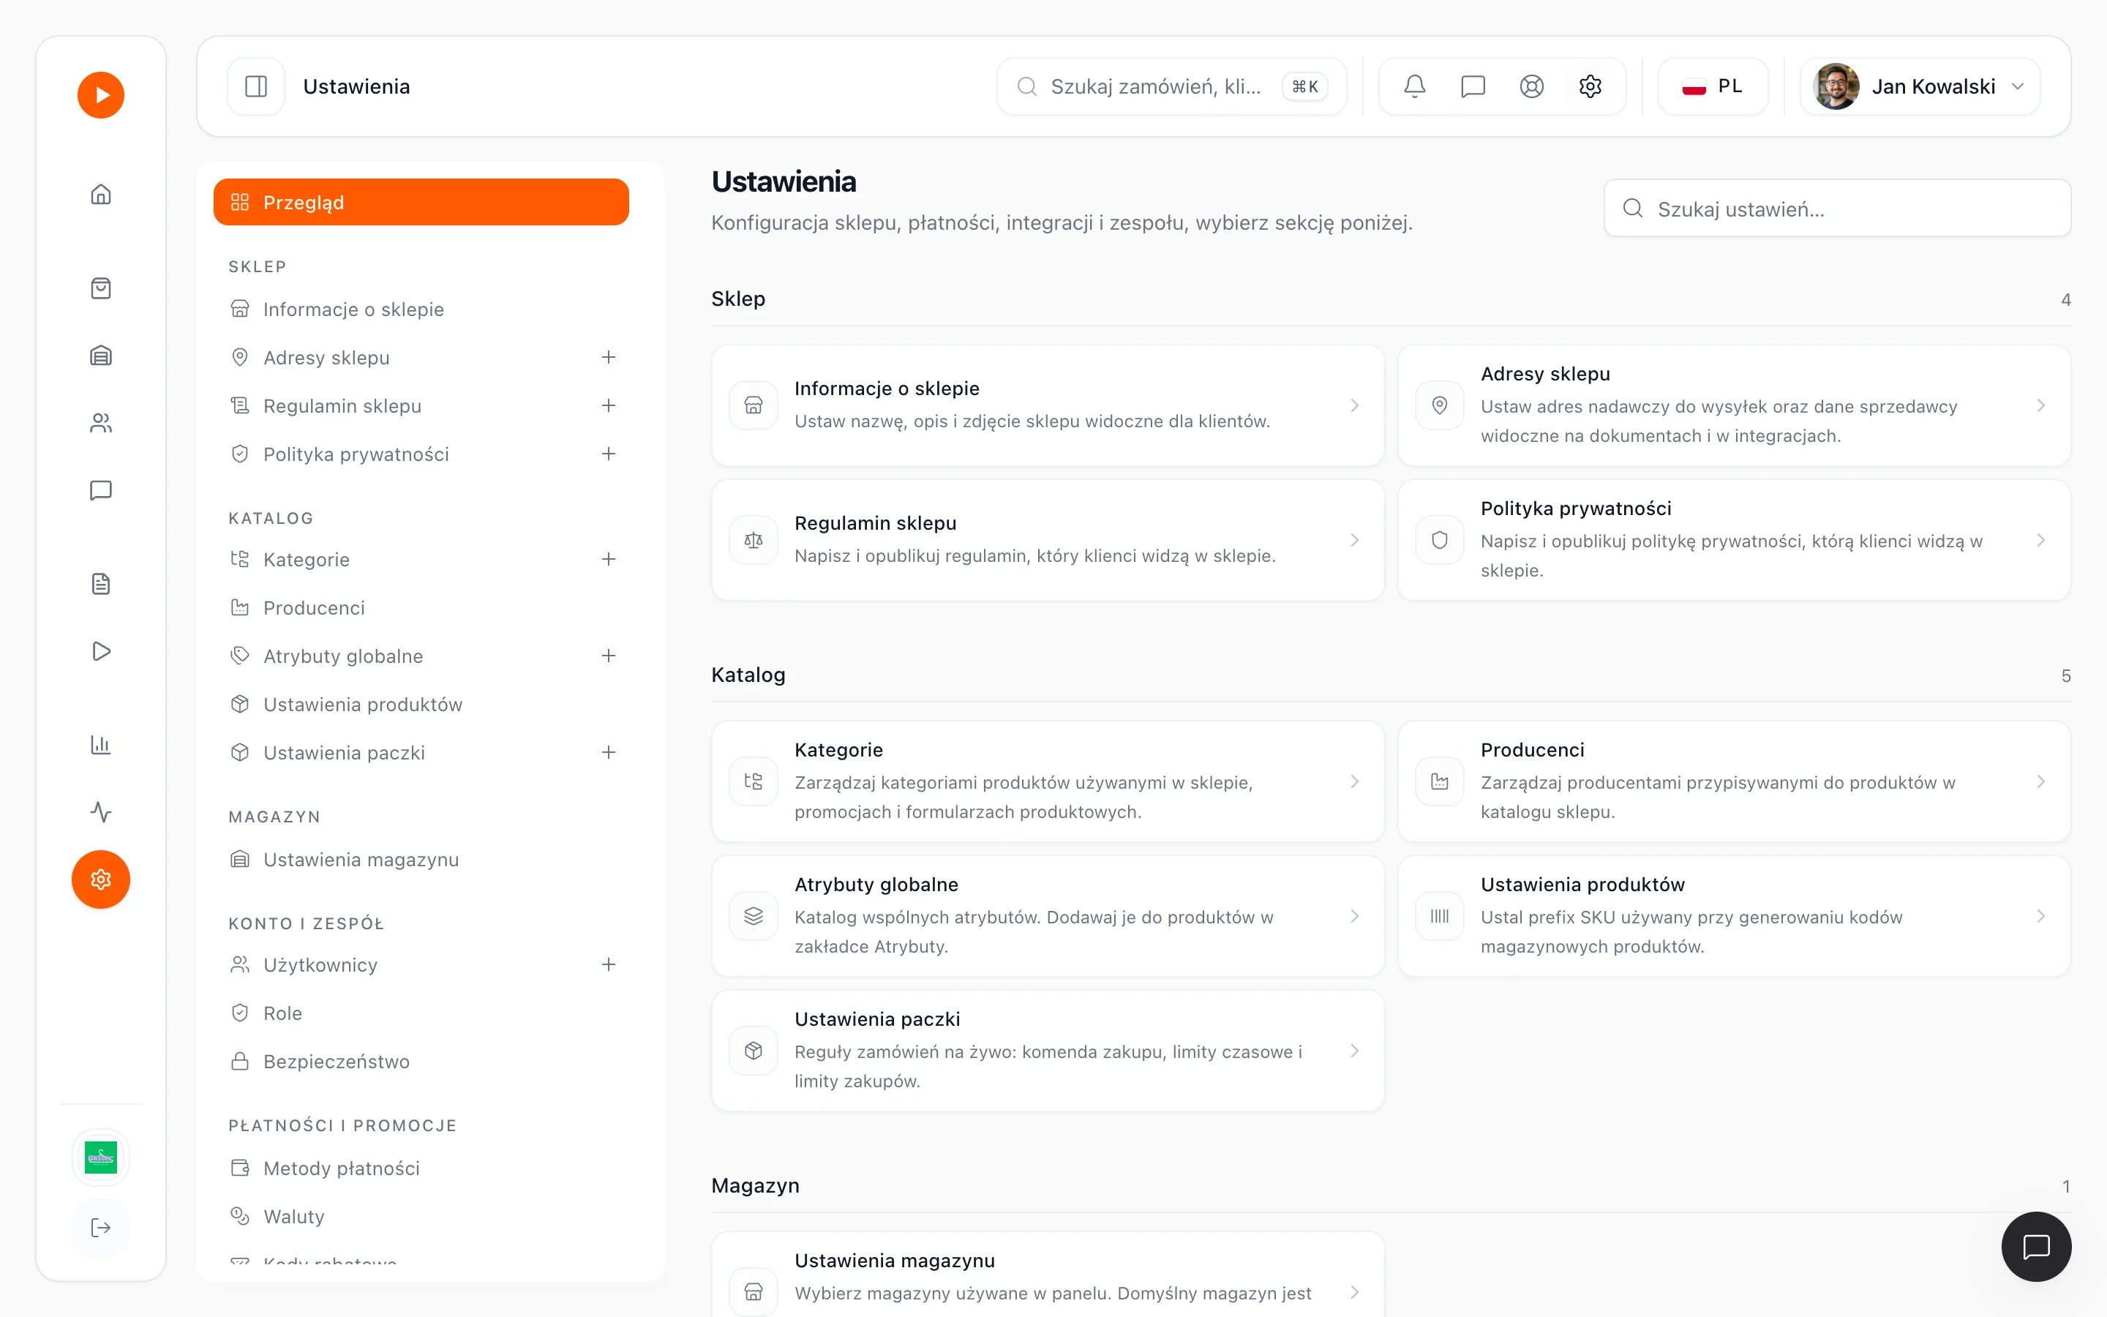Open the Regulamin sklepu settings card
The image size is (2107, 1317).
point(1048,540)
